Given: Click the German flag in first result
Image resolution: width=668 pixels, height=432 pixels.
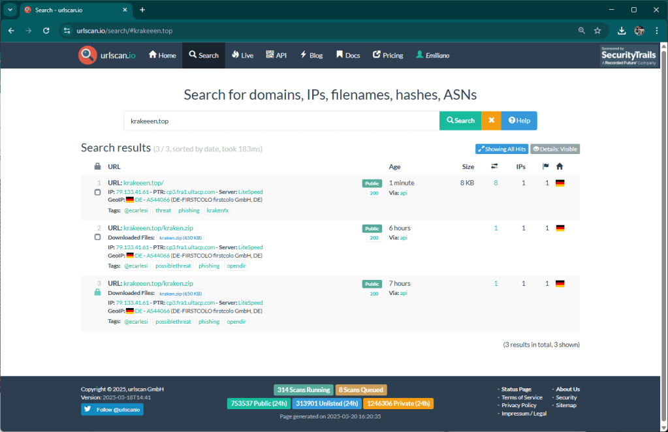Looking at the screenshot, I should (x=560, y=183).
